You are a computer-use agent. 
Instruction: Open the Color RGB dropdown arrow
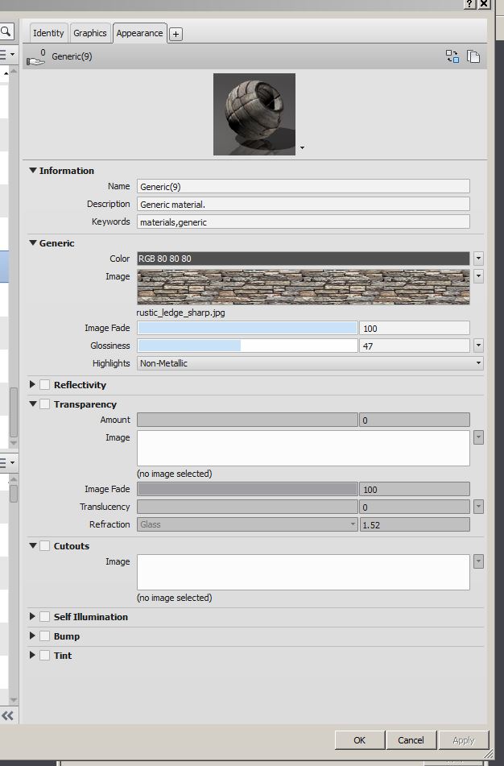478,259
